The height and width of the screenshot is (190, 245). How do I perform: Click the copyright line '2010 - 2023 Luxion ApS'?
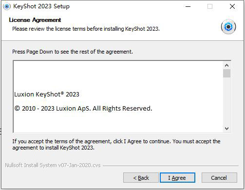click(x=83, y=108)
